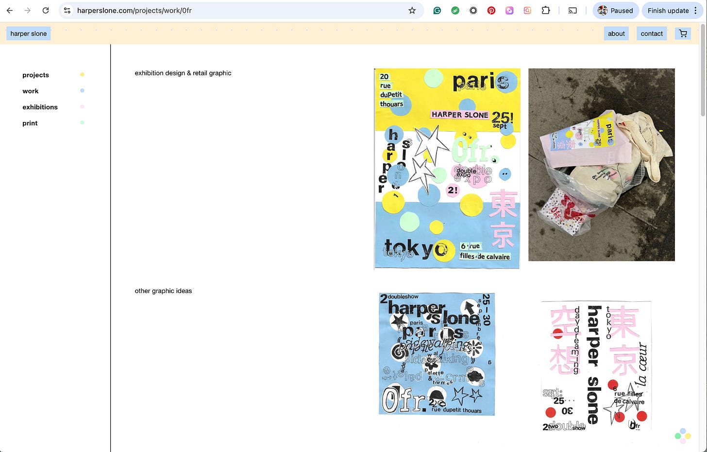Open the blue sidewalking poster image
Viewport: 707px width, 452px height.
click(437, 354)
